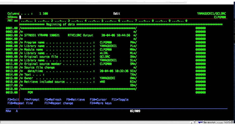Click sequence number 0010.00
The width and height of the screenshot is (235, 125).
pyautogui.click(x=12, y=60)
